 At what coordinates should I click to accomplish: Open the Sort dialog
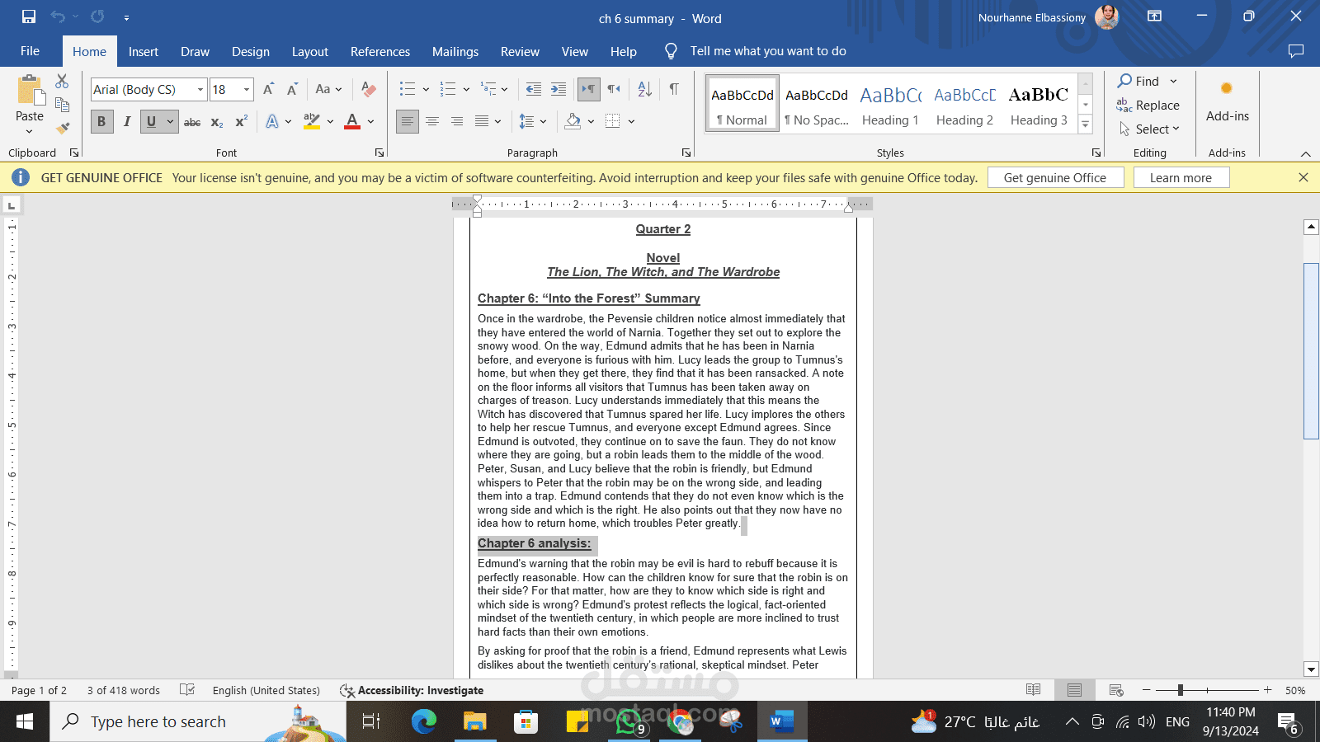point(643,89)
